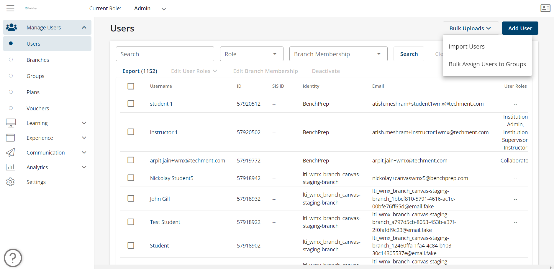Check the box for user Student
554x269 pixels.
pyautogui.click(x=131, y=245)
